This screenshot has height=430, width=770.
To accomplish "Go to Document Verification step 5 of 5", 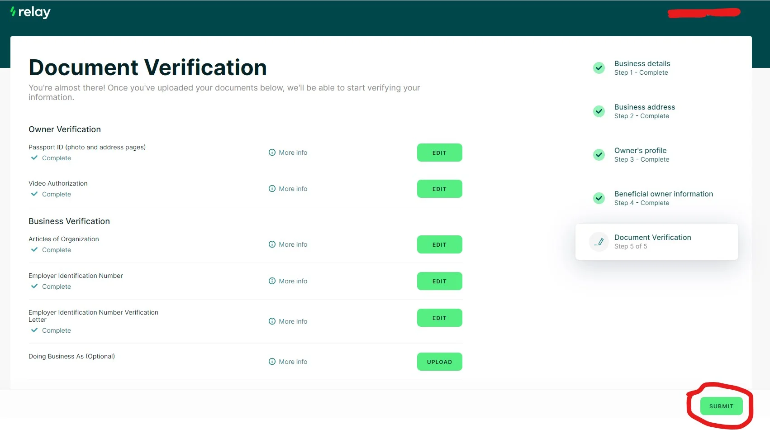I will pyautogui.click(x=652, y=241).
